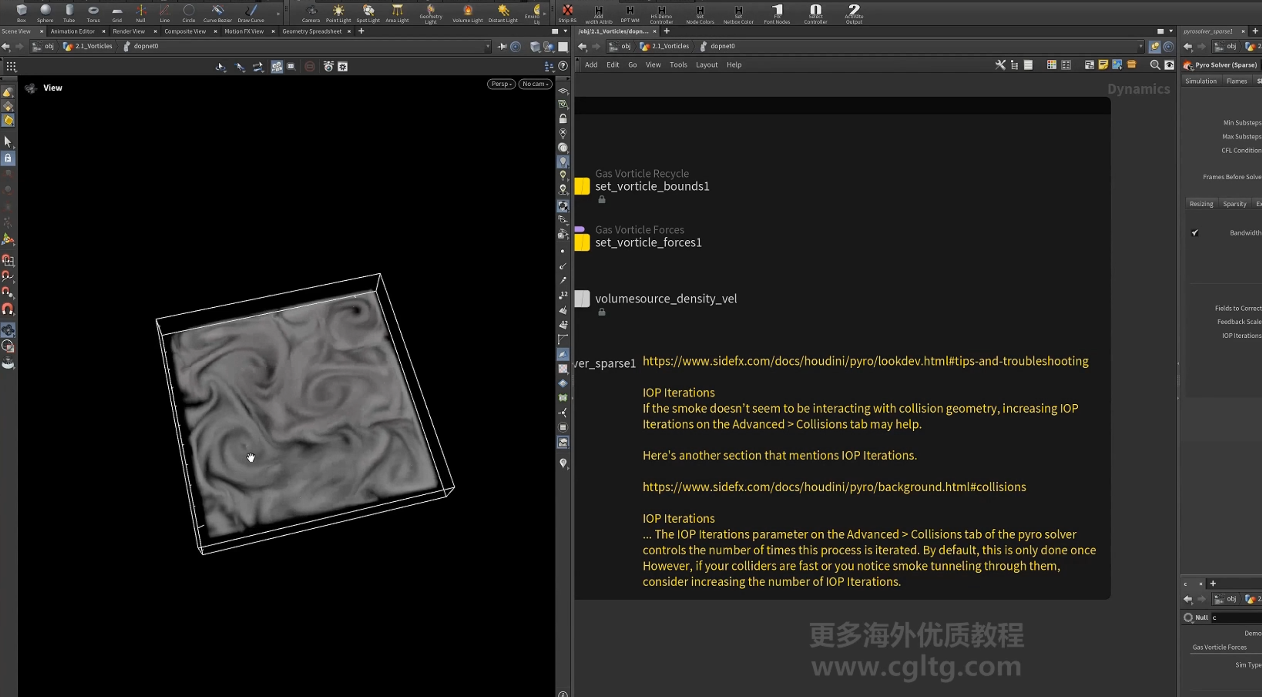
Task: Click the Volume Light shelf icon
Action: click(x=467, y=13)
